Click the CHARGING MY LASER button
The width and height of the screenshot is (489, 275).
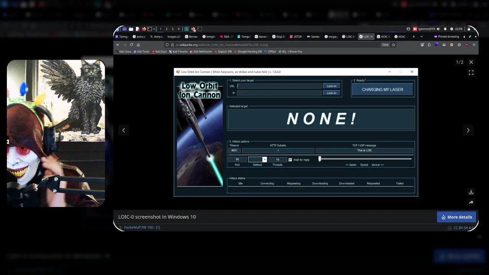382,89
